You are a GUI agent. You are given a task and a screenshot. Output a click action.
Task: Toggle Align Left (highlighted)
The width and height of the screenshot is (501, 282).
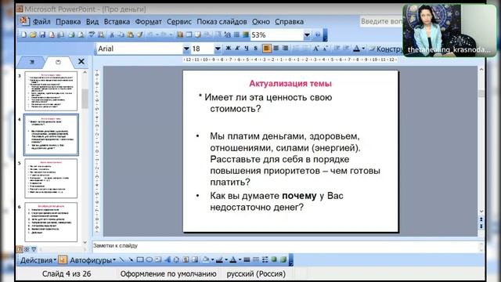coord(266,49)
